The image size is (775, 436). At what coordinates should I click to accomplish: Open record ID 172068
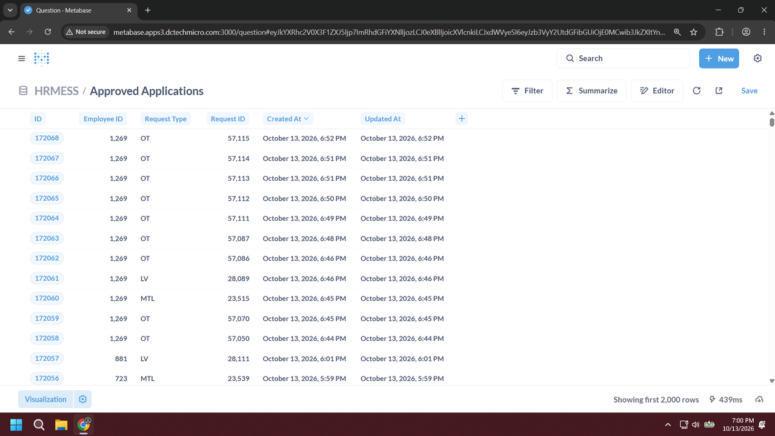[47, 138]
